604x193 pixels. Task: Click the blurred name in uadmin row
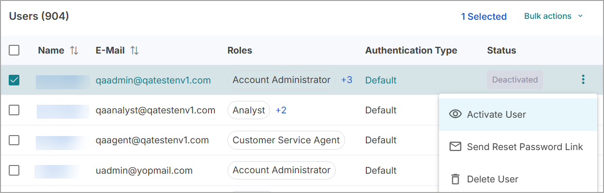(57, 172)
